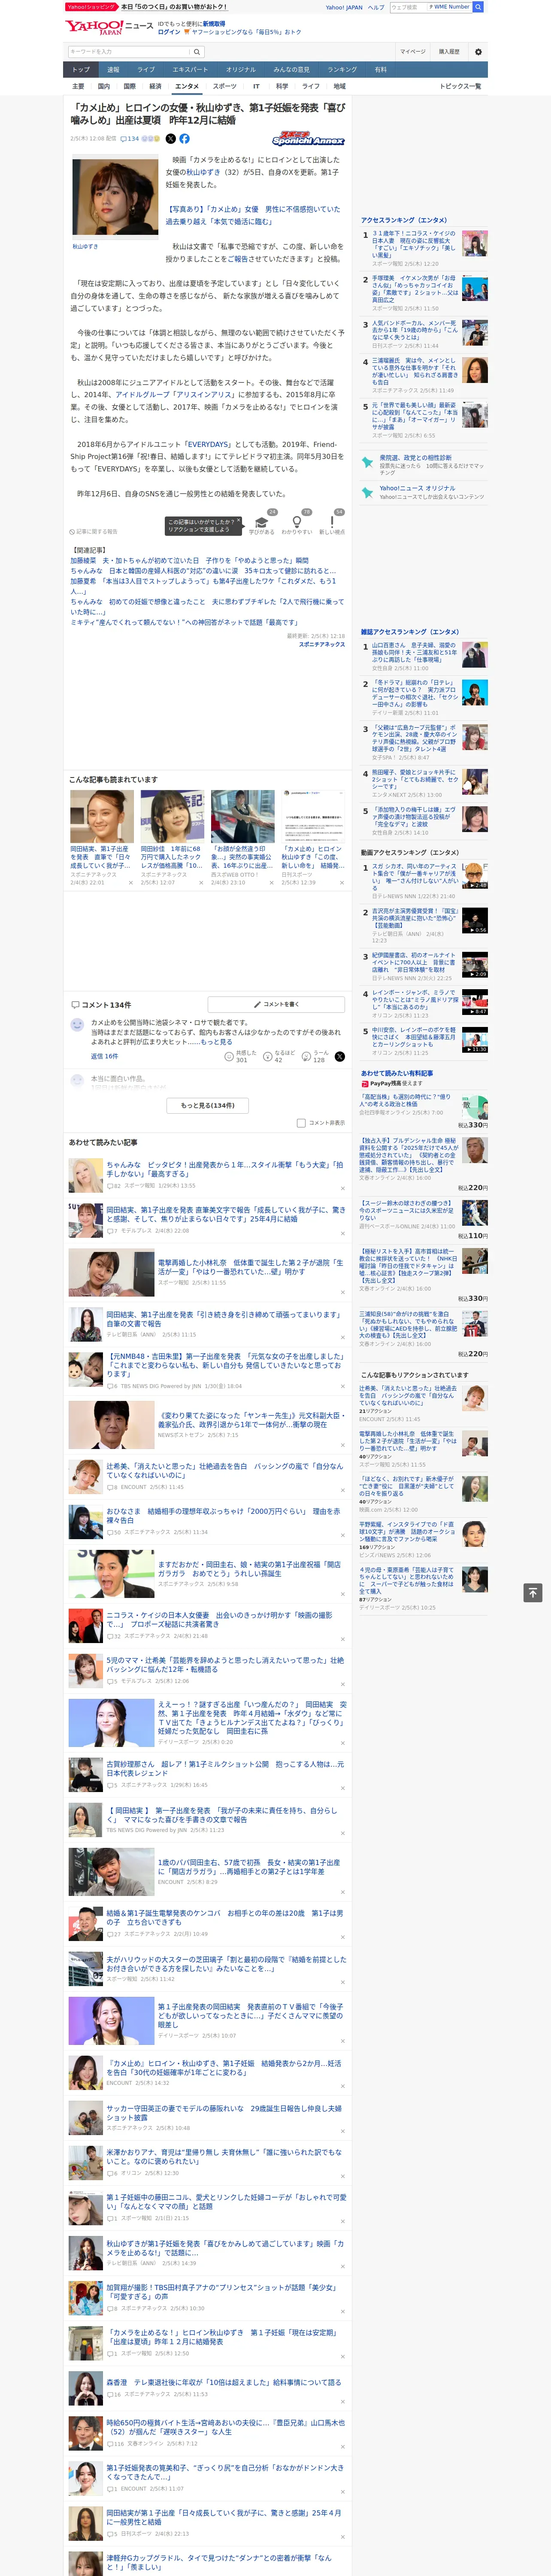Open the トピックス一覧 link
The width and height of the screenshot is (551, 2576).
click(x=460, y=86)
